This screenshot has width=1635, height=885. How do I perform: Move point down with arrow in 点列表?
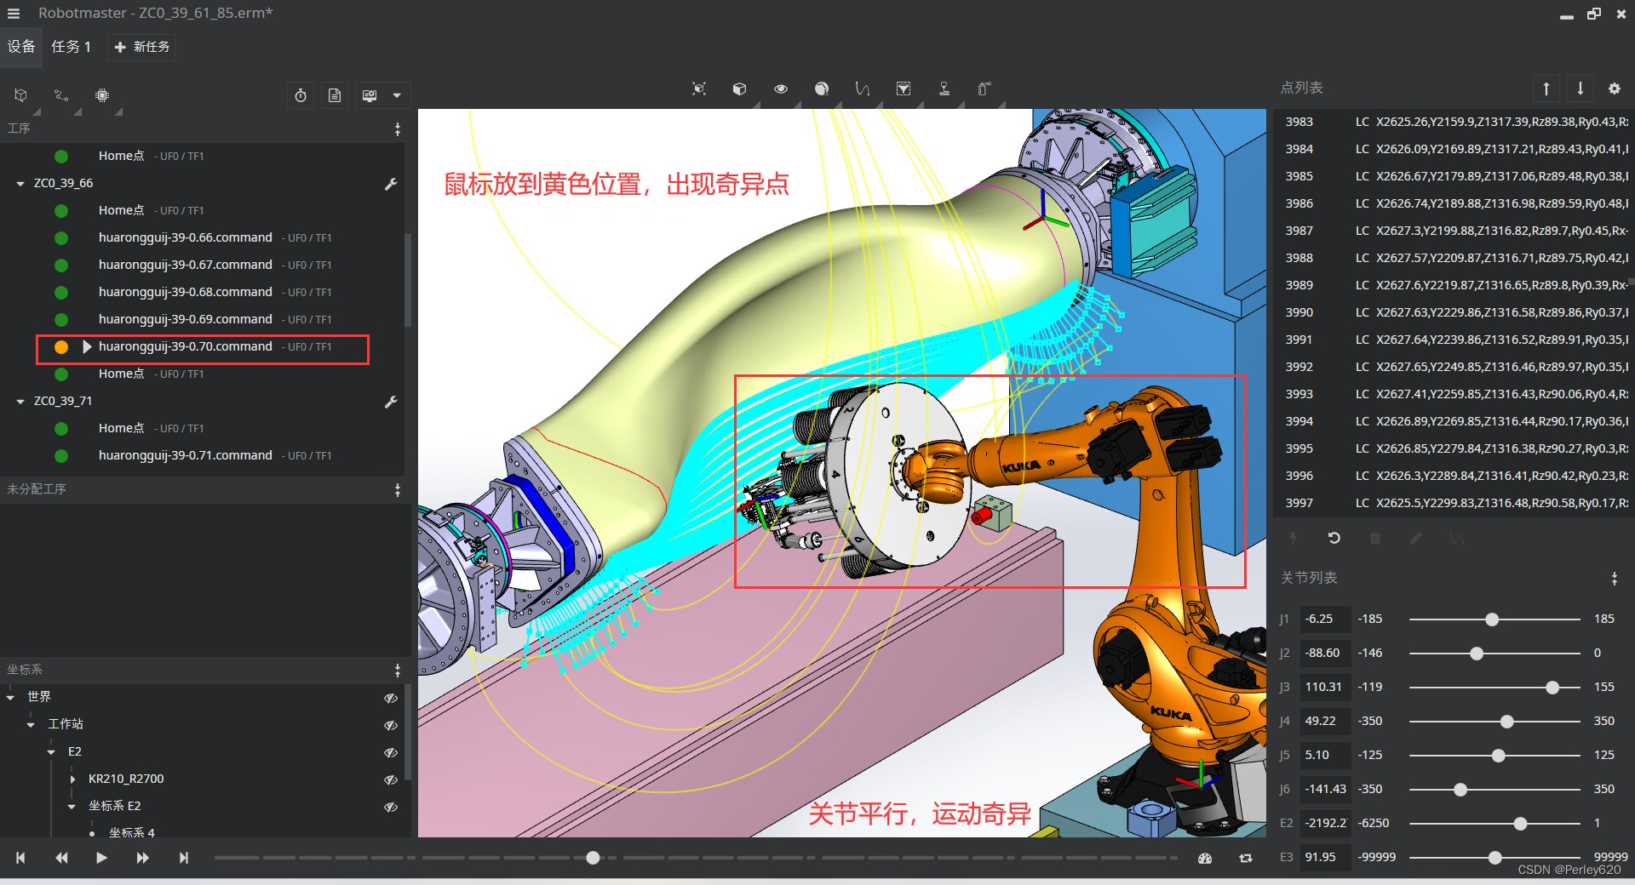coord(1580,88)
